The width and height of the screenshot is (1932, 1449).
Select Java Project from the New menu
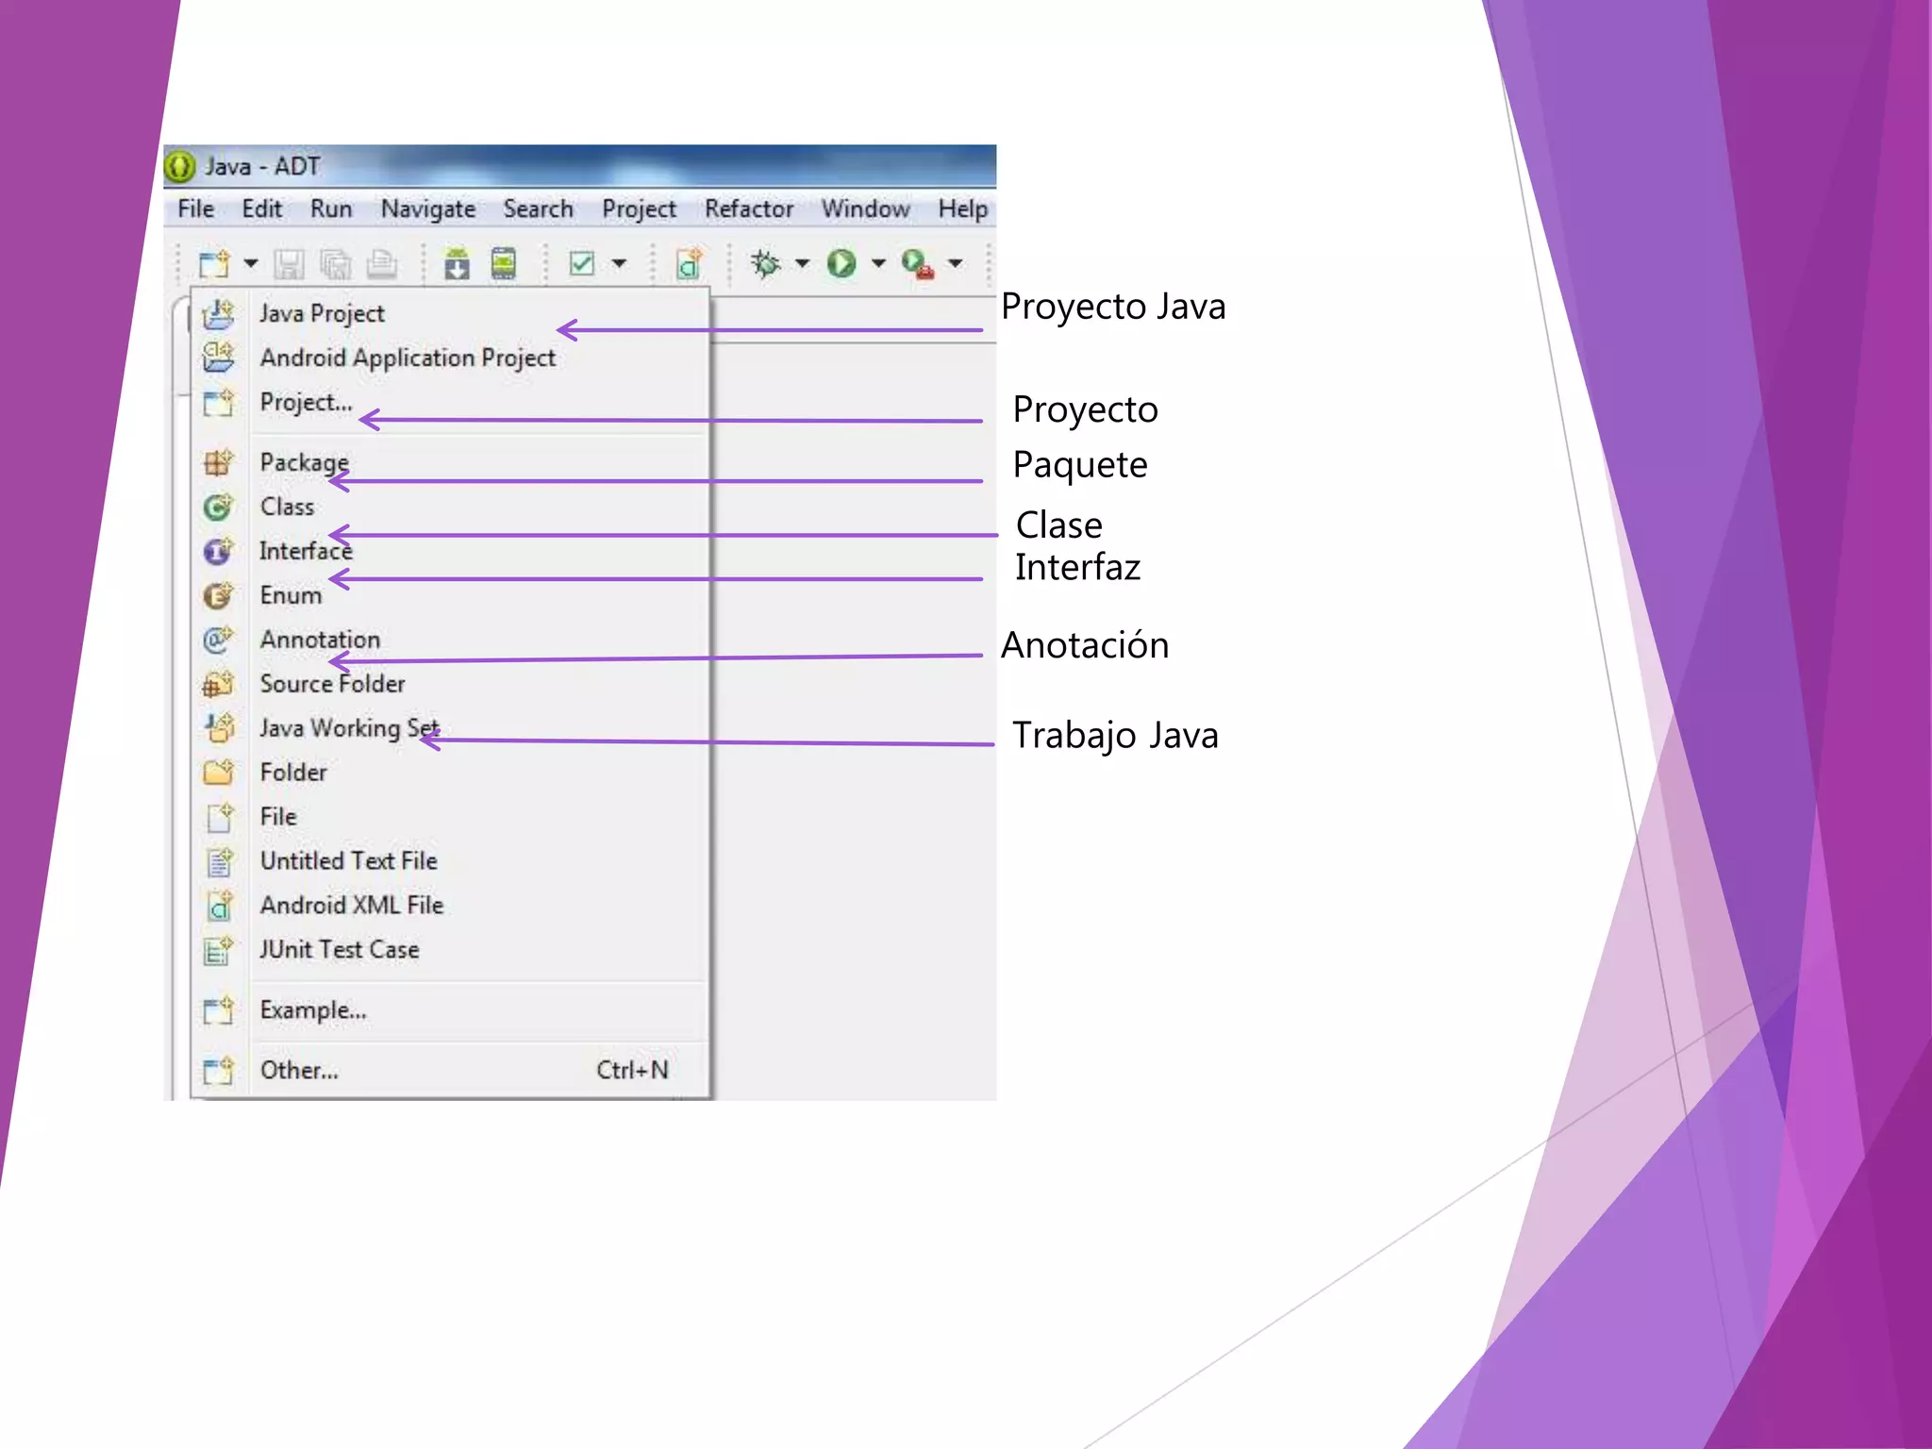tap(450, 313)
